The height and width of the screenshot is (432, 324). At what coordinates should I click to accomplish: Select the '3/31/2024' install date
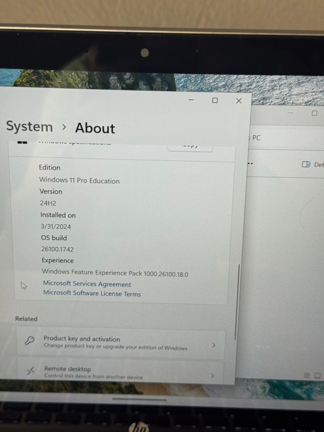pos(56,226)
